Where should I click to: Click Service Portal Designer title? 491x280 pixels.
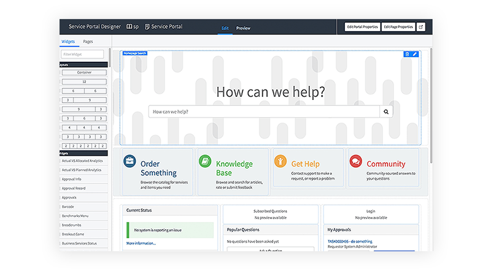click(95, 26)
